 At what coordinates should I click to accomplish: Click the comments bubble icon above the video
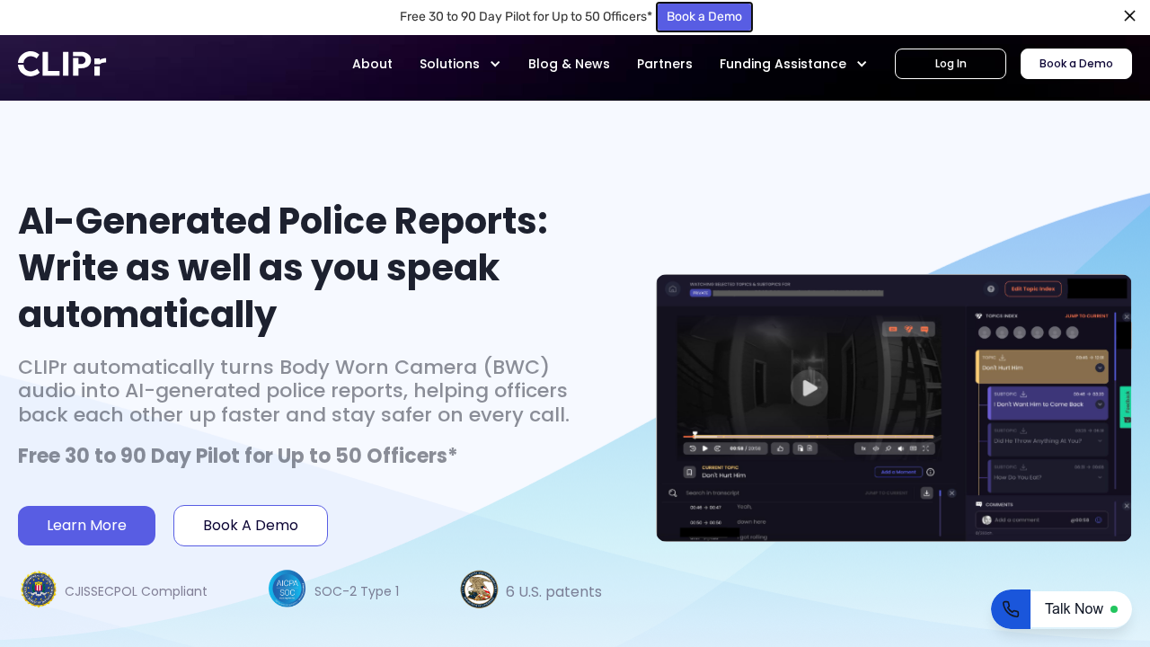(923, 329)
